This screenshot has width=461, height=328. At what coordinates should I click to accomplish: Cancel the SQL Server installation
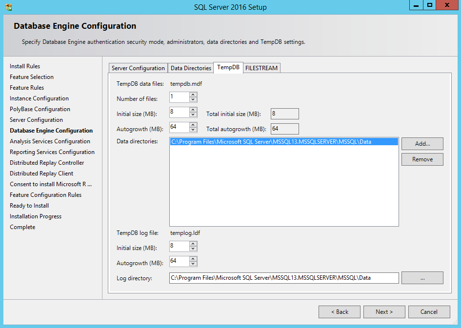(x=429, y=311)
